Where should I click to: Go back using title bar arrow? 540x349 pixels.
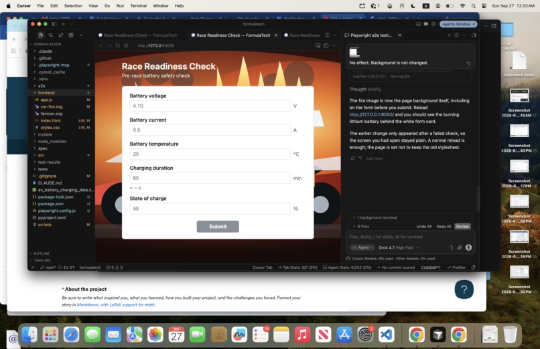pyautogui.click(x=64, y=24)
